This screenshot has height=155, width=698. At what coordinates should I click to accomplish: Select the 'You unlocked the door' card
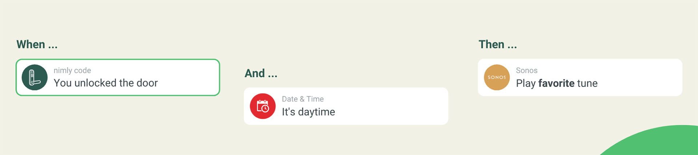(x=118, y=77)
